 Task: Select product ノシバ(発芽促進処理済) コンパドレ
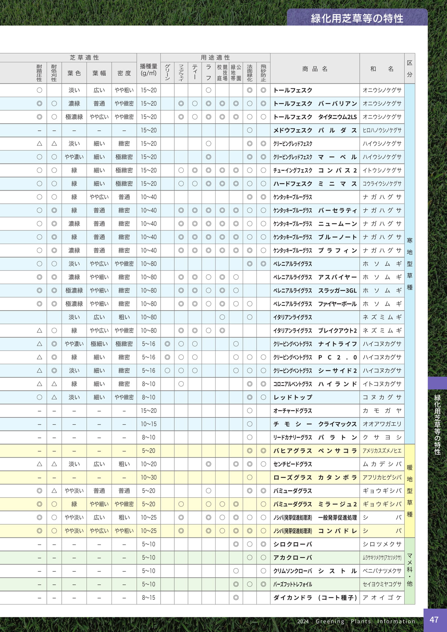315,531
